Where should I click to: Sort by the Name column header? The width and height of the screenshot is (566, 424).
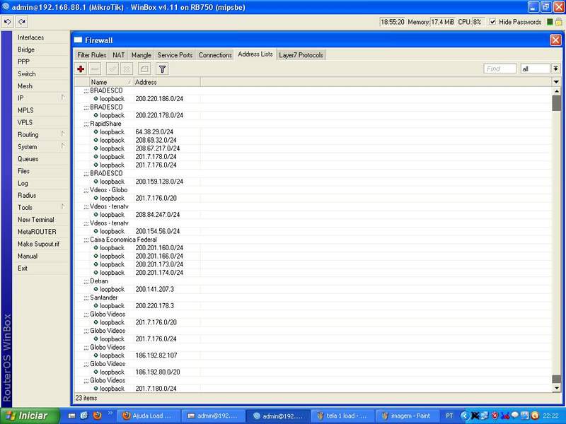(x=110, y=82)
